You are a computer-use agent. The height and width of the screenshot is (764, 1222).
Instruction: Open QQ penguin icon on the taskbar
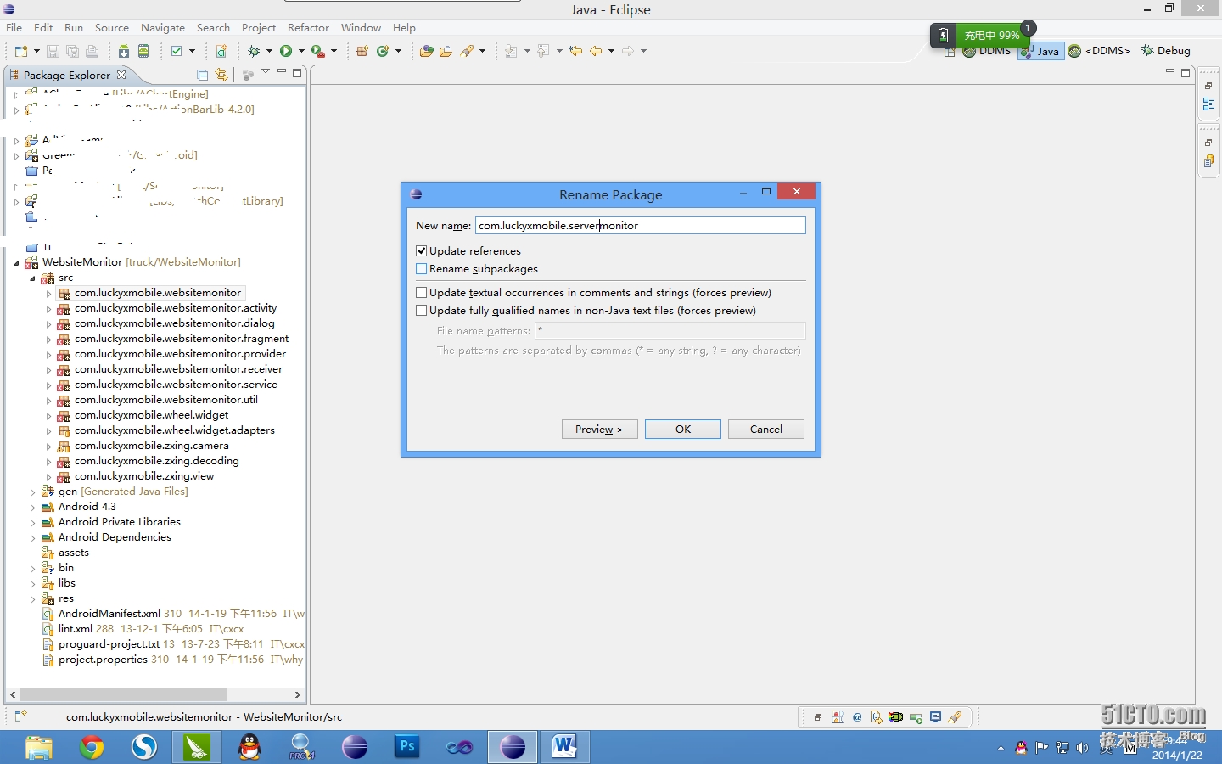(249, 747)
